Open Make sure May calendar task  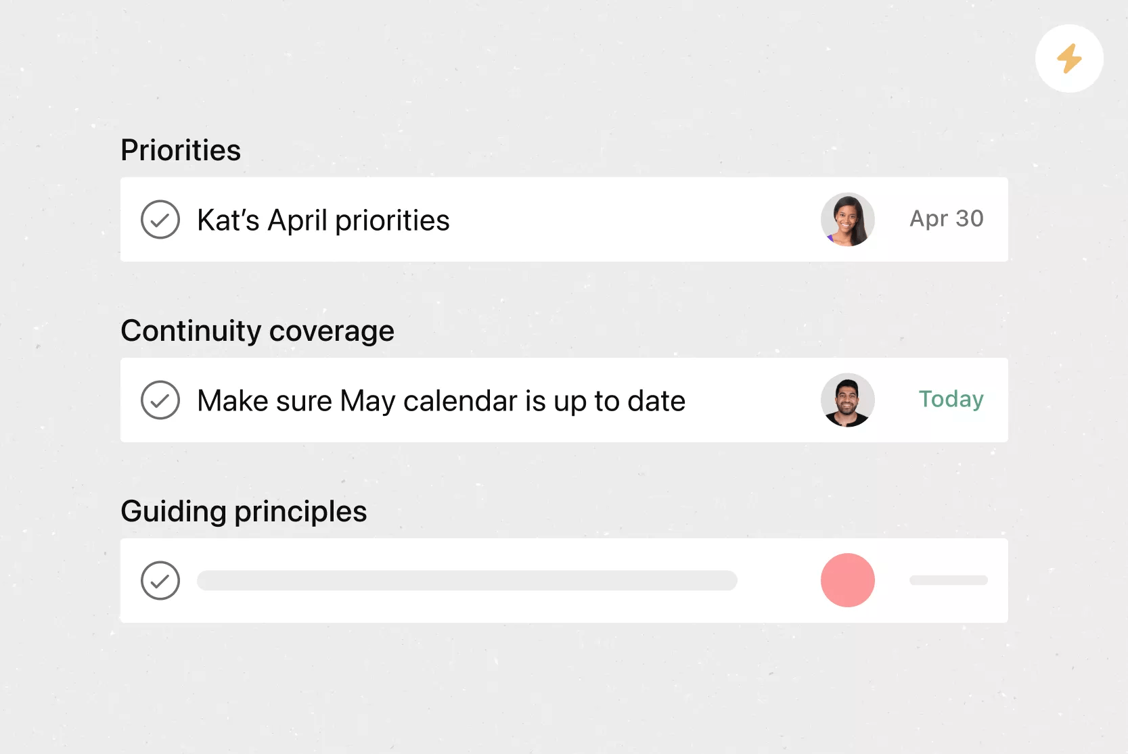(x=441, y=401)
